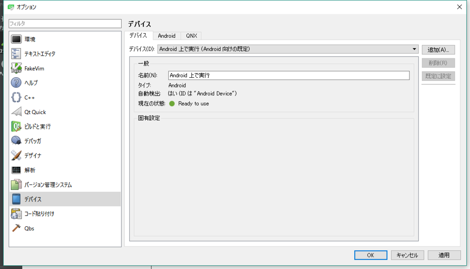Click the 追加(A)... button
Viewport: 470px width, 269px height.
[x=438, y=50]
